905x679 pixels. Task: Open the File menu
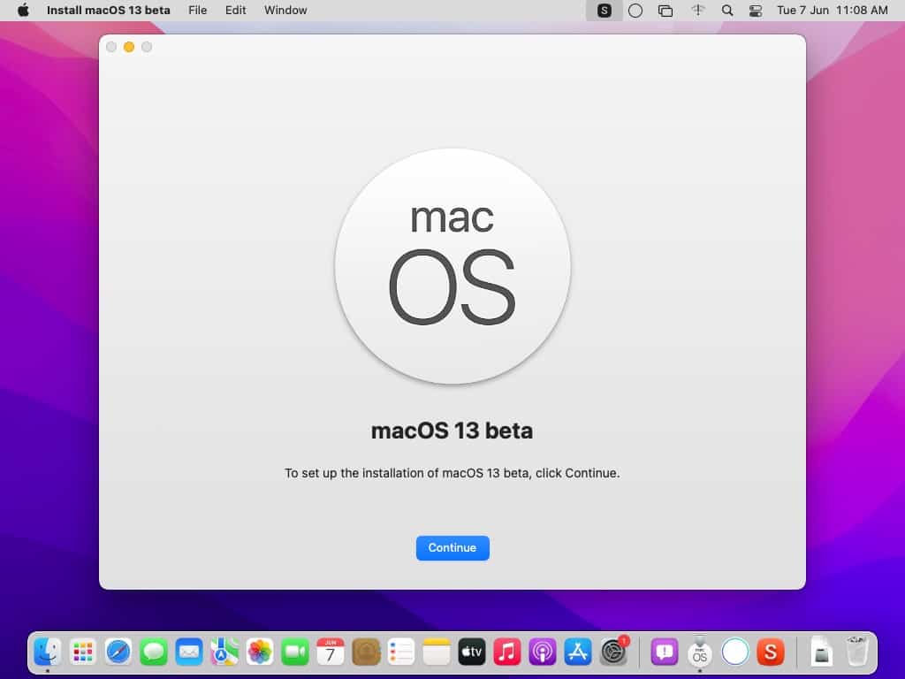pos(197,11)
